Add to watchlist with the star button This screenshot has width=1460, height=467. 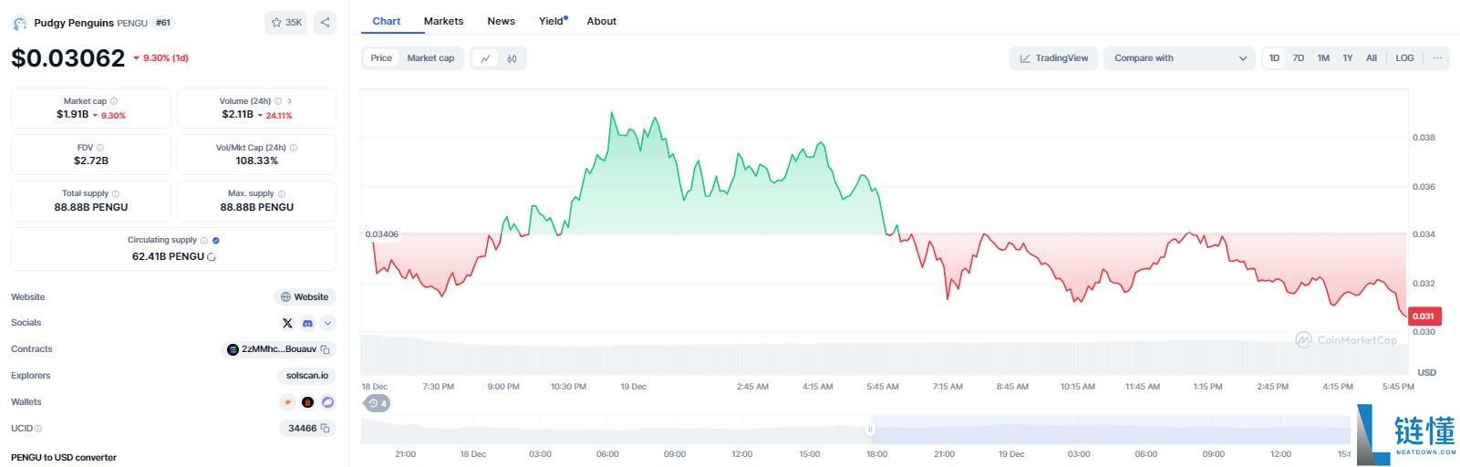click(285, 23)
